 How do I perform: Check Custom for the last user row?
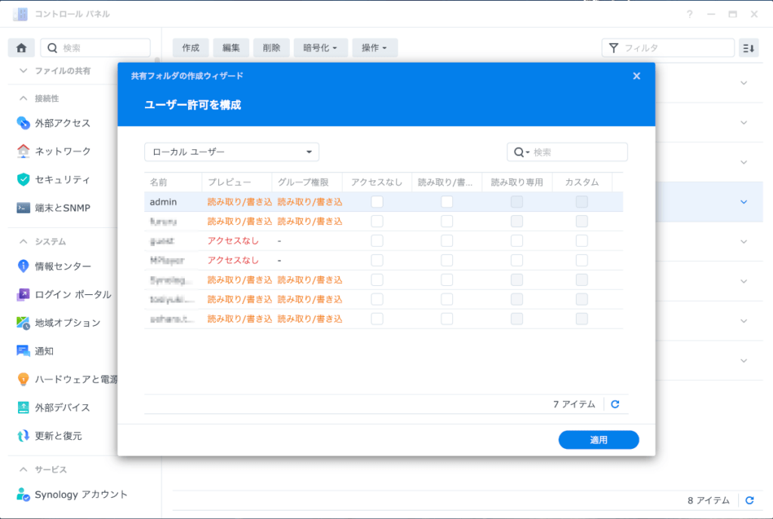pos(582,318)
